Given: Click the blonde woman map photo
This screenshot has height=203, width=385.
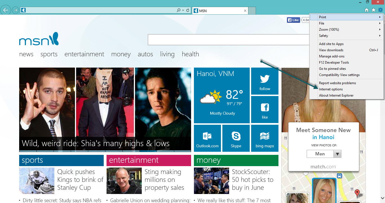Looking at the screenshot, I should coord(324,190).
